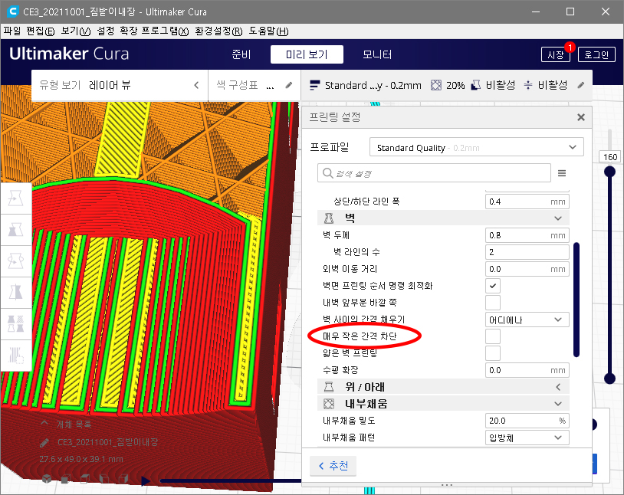
Task: Click the 수평 확장 value field
Action: (x=527, y=370)
